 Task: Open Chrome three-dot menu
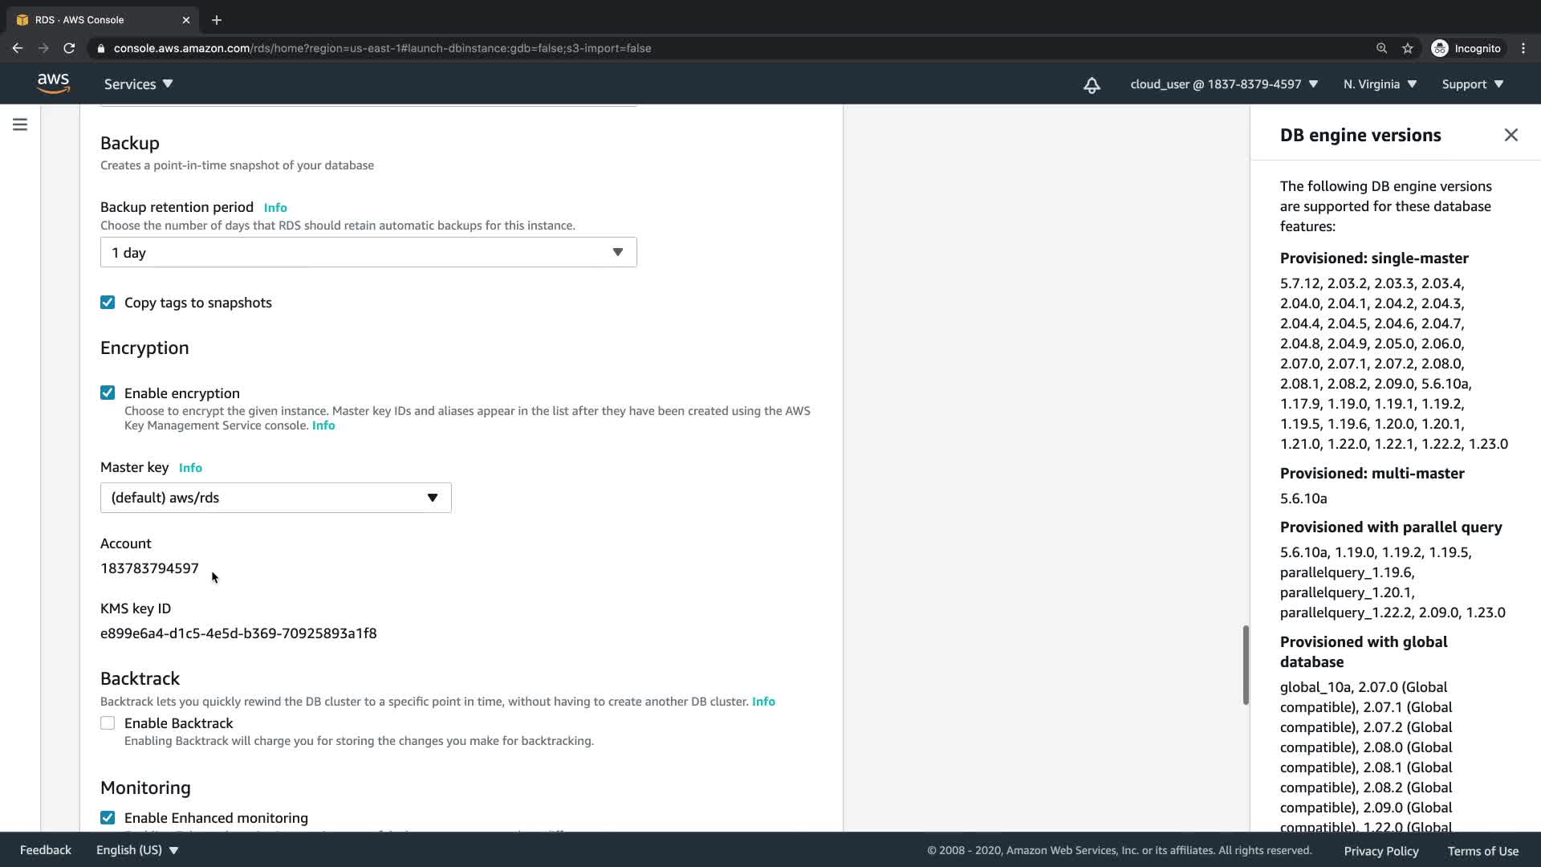[1523, 48]
